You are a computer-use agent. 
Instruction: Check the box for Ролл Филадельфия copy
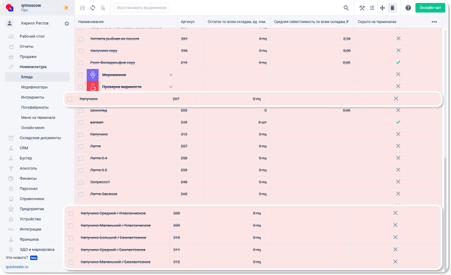click(x=81, y=63)
